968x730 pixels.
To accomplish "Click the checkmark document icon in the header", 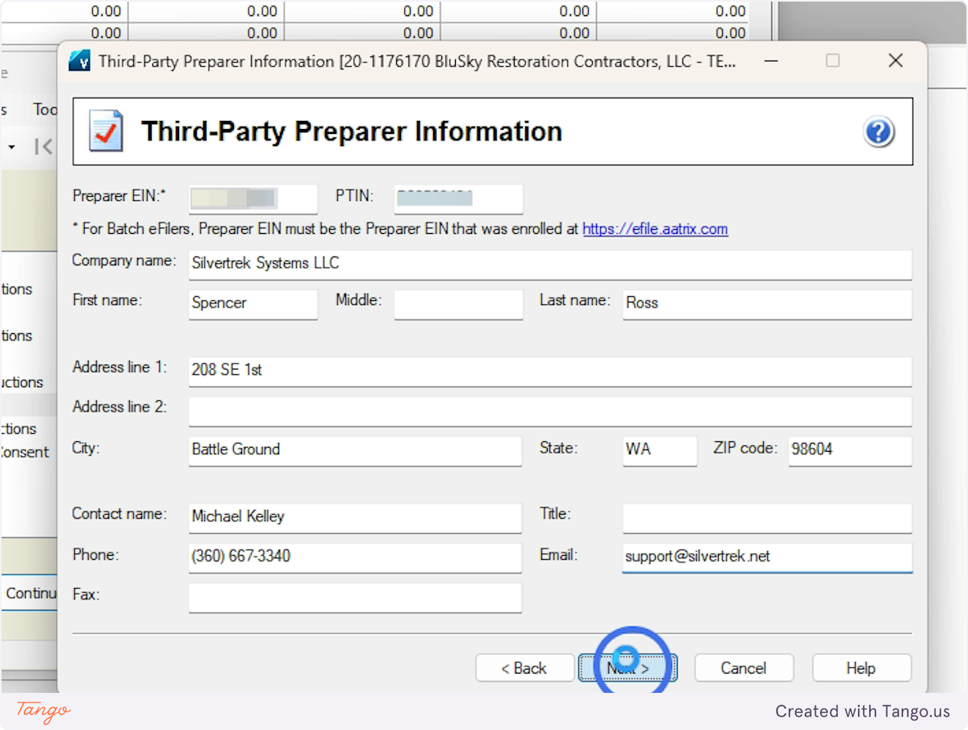I will pos(106,131).
